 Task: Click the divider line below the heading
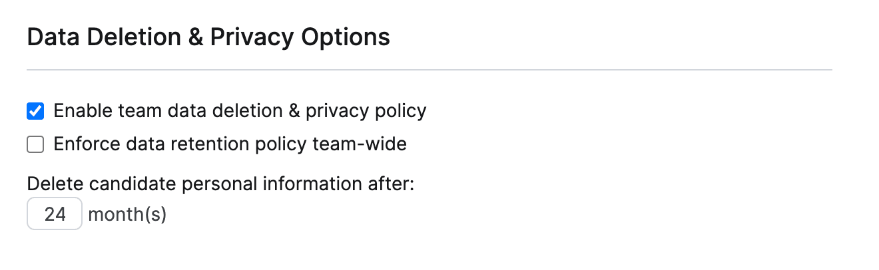point(430,70)
